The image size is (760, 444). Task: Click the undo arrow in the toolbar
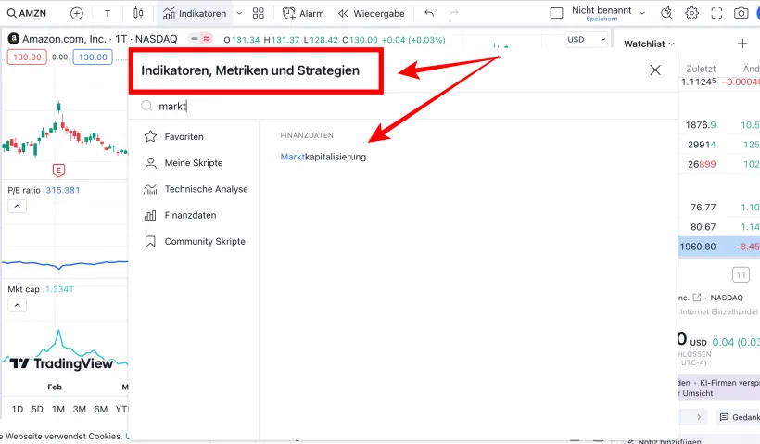click(x=428, y=14)
